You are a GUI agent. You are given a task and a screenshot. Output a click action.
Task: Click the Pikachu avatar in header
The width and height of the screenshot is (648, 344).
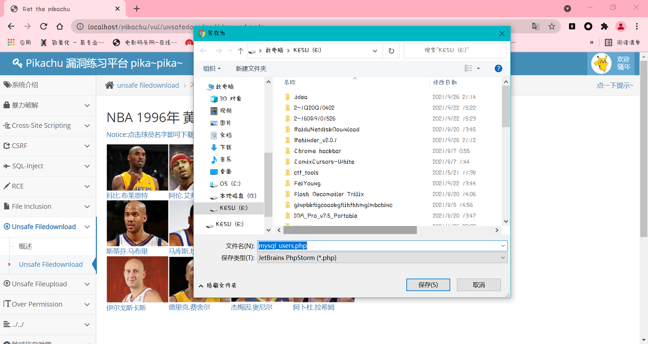click(x=601, y=63)
